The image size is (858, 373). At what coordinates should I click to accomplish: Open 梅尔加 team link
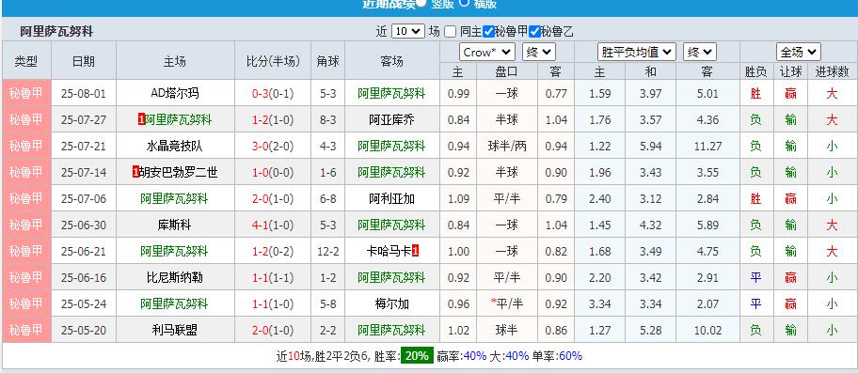pyautogui.click(x=391, y=303)
